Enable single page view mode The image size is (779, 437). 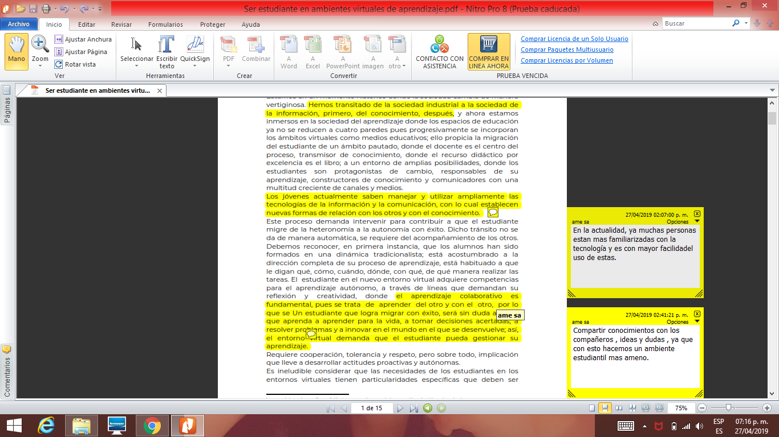[x=592, y=408]
